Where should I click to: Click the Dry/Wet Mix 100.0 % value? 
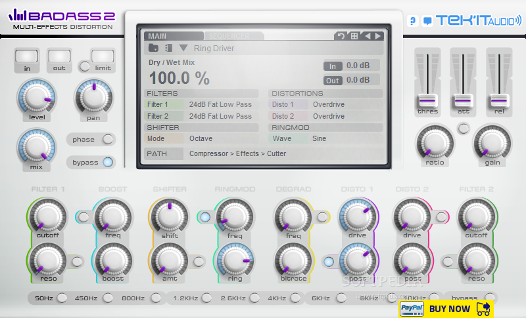pos(179,78)
